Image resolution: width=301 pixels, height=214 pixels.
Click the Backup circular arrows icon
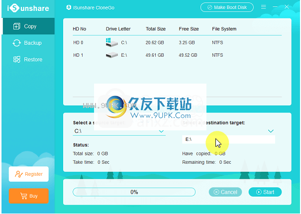point(17,43)
